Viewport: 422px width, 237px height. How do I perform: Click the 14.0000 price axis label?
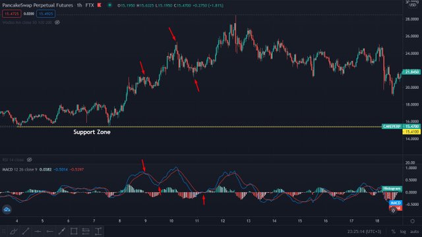pos(411,139)
